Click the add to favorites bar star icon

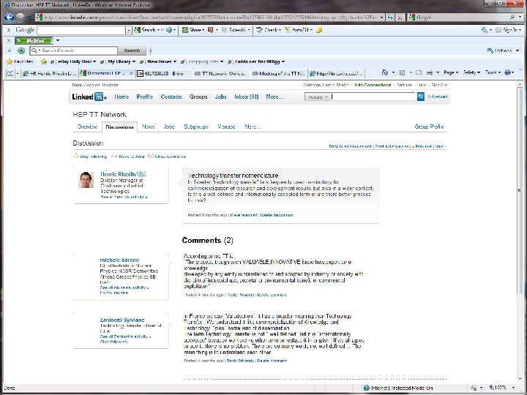pos(43,61)
